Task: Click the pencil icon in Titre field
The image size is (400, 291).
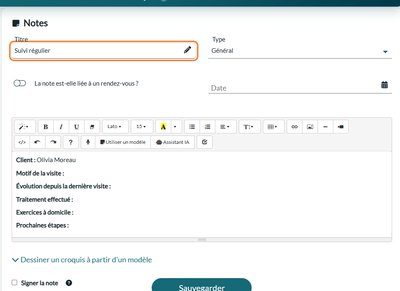Action: click(x=187, y=50)
